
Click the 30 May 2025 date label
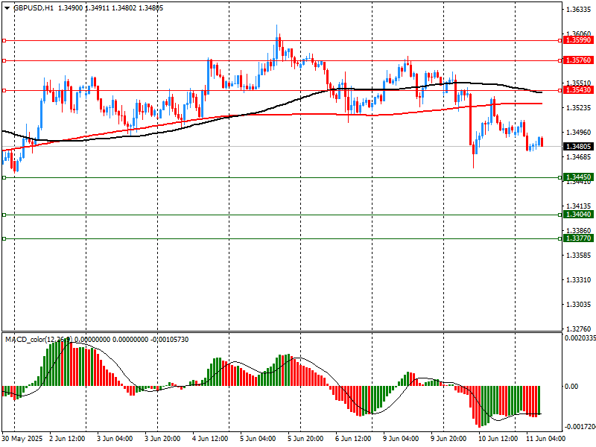tap(23, 439)
